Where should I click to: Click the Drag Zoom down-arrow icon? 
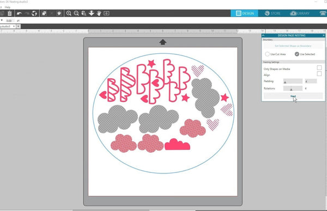click(92, 13)
